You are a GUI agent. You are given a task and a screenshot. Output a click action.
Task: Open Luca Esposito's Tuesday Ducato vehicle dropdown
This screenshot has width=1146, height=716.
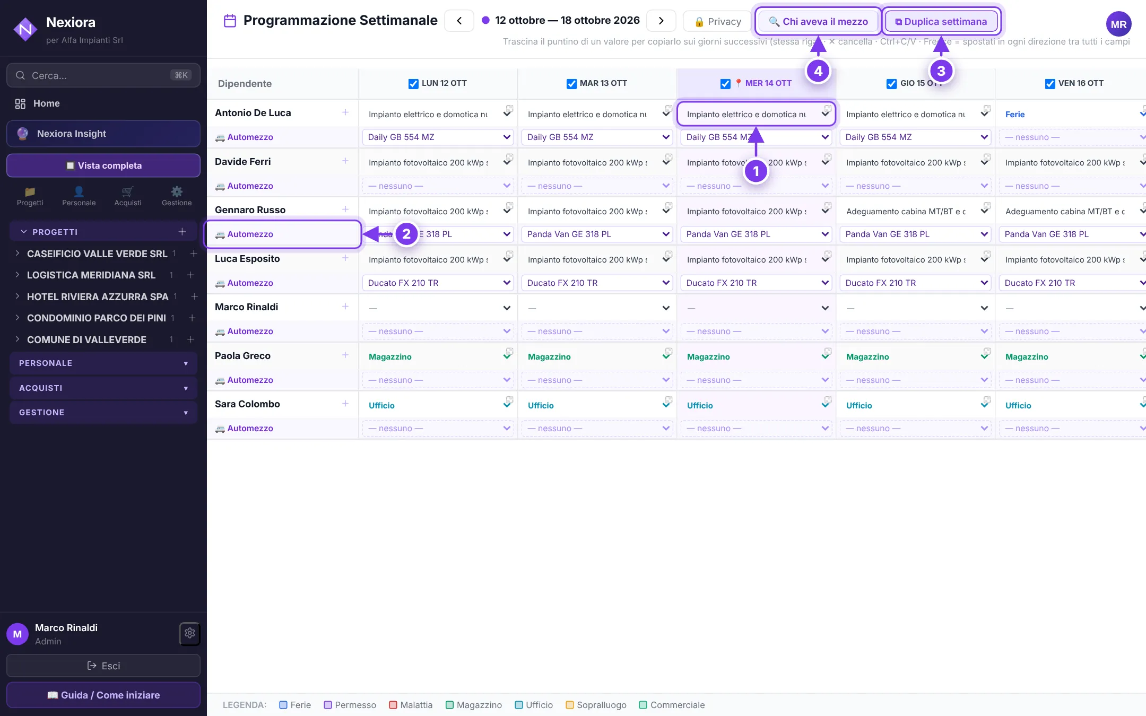pos(597,283)
